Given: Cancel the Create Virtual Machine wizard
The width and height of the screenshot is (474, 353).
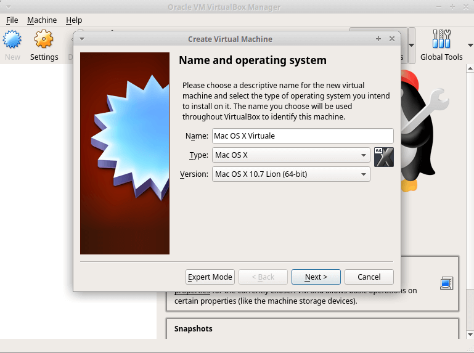Looking at the screenshot, I should click(369, 277).
